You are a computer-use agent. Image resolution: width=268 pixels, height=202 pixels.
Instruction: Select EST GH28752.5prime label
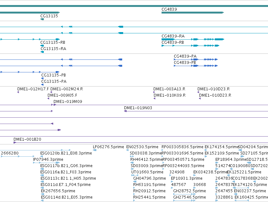(190, 191)
